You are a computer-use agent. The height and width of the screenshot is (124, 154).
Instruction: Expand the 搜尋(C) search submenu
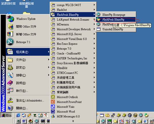(28, 75)
